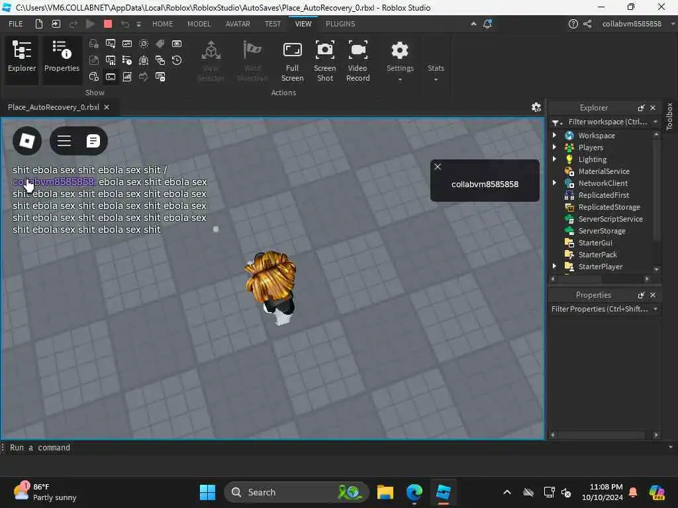The image size is (678, 508).
Task: Open the Settings gear dropdown
Action: click(400, 61)
